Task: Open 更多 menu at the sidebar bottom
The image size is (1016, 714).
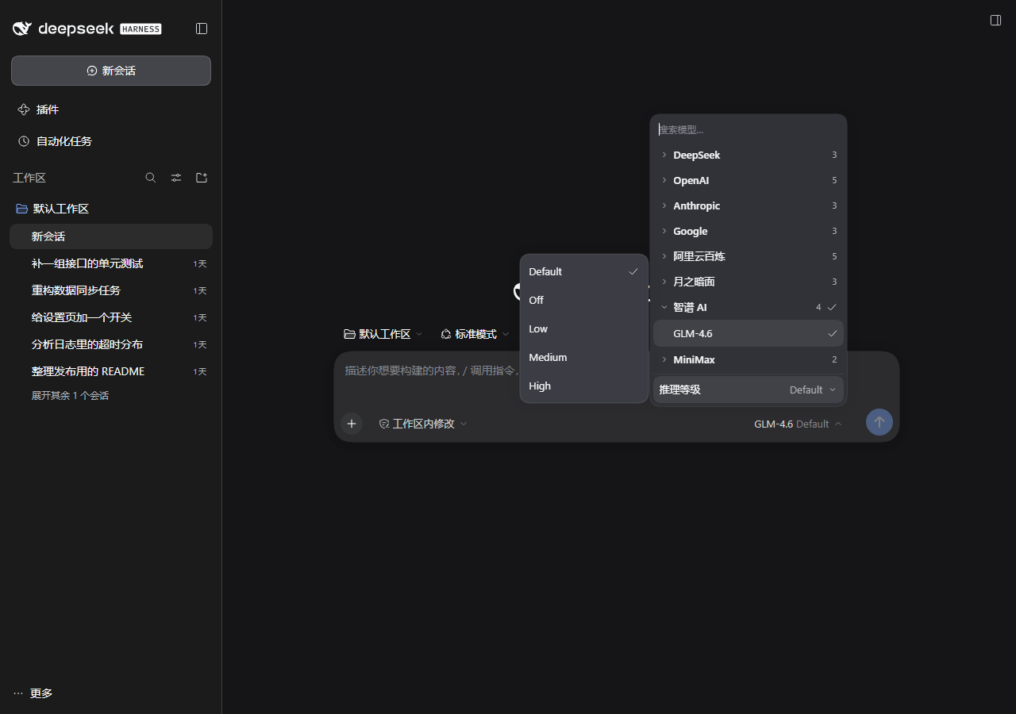Action: 33,693
